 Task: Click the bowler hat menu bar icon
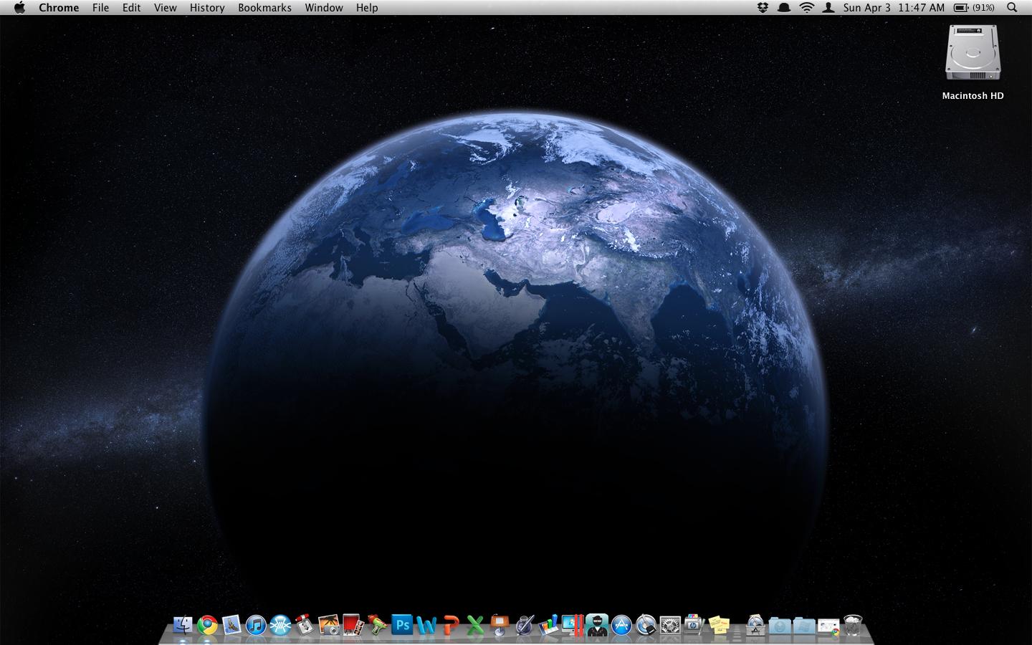tap(784, 8)
